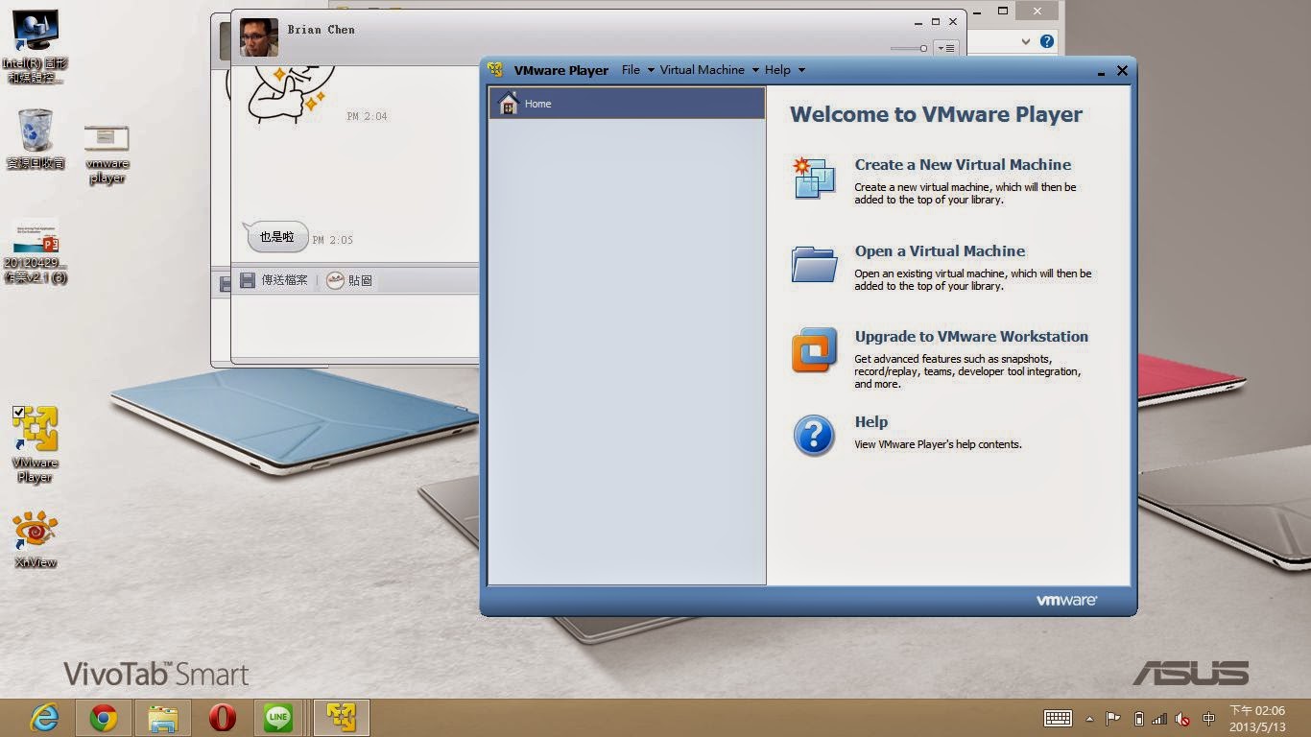Image resolution: width=1311 pixels, height=737 pixels.
Task: Open the touch keyboard from the taskbar
Action: [x=1058, y=718]
